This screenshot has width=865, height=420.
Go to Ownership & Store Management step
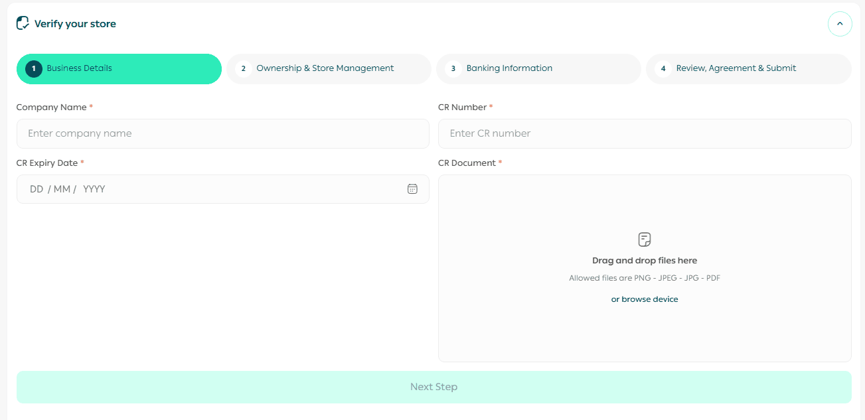tap(329, 69)
